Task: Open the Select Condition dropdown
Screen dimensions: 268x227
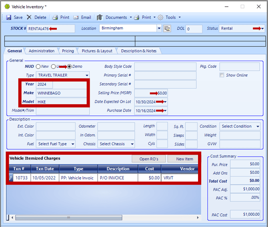Action: tap(258, 126)
